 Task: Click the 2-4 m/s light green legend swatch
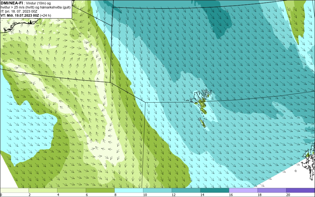click(43, 190)
